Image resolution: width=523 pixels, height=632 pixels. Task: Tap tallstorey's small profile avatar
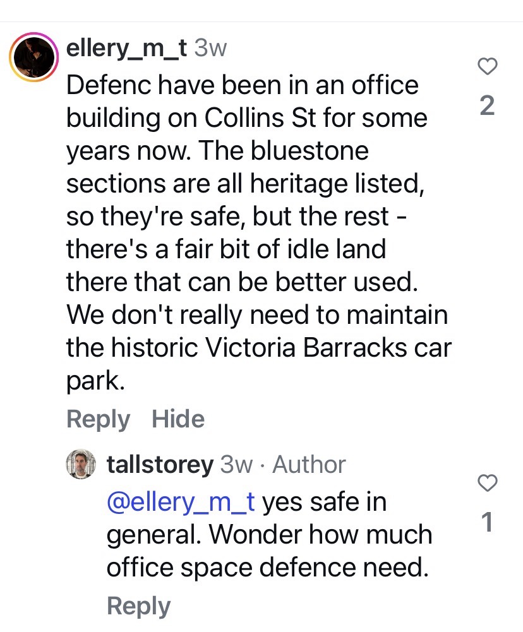click(81, 465)
